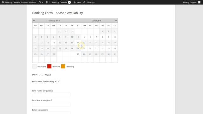Click the March 2018 month title

(96, 21)
